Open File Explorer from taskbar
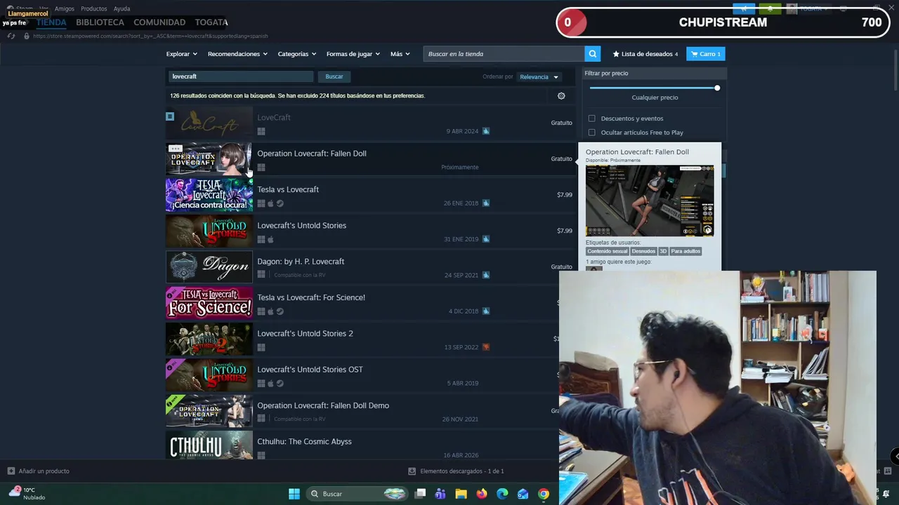The width and height of the screenshot is (899, 505). pos(461,494)
